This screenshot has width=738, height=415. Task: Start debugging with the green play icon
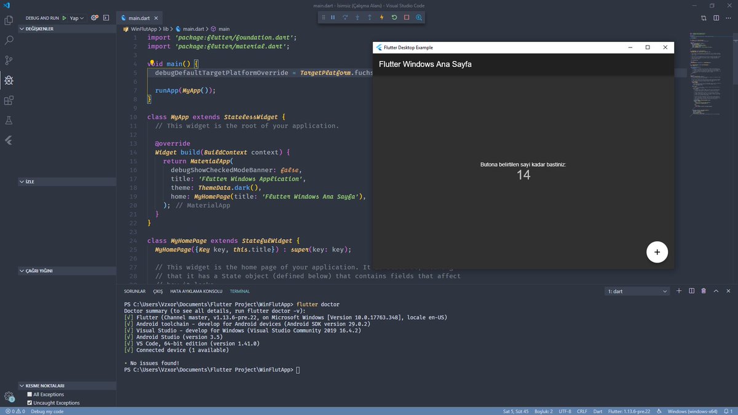click(x=64, y=18)
